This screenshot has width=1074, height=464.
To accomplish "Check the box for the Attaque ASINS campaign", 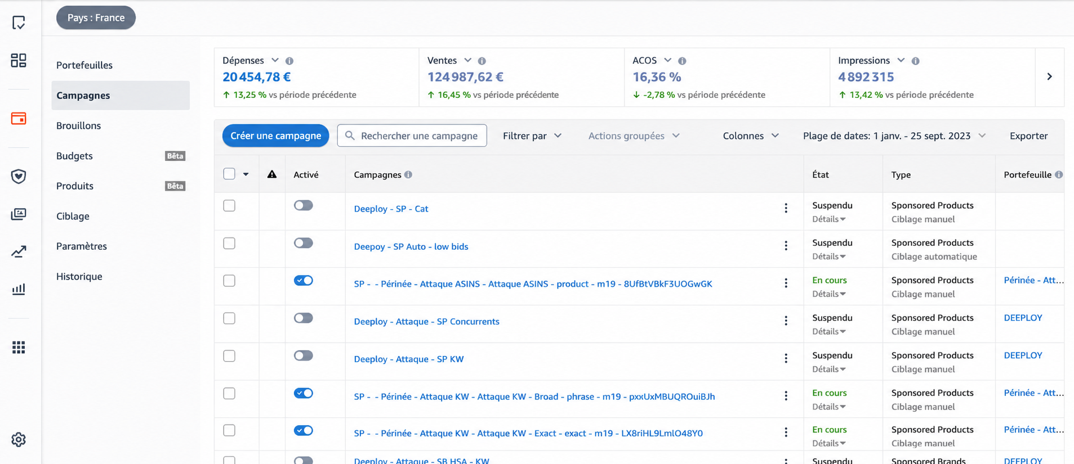I will click(x=229, y=281).
